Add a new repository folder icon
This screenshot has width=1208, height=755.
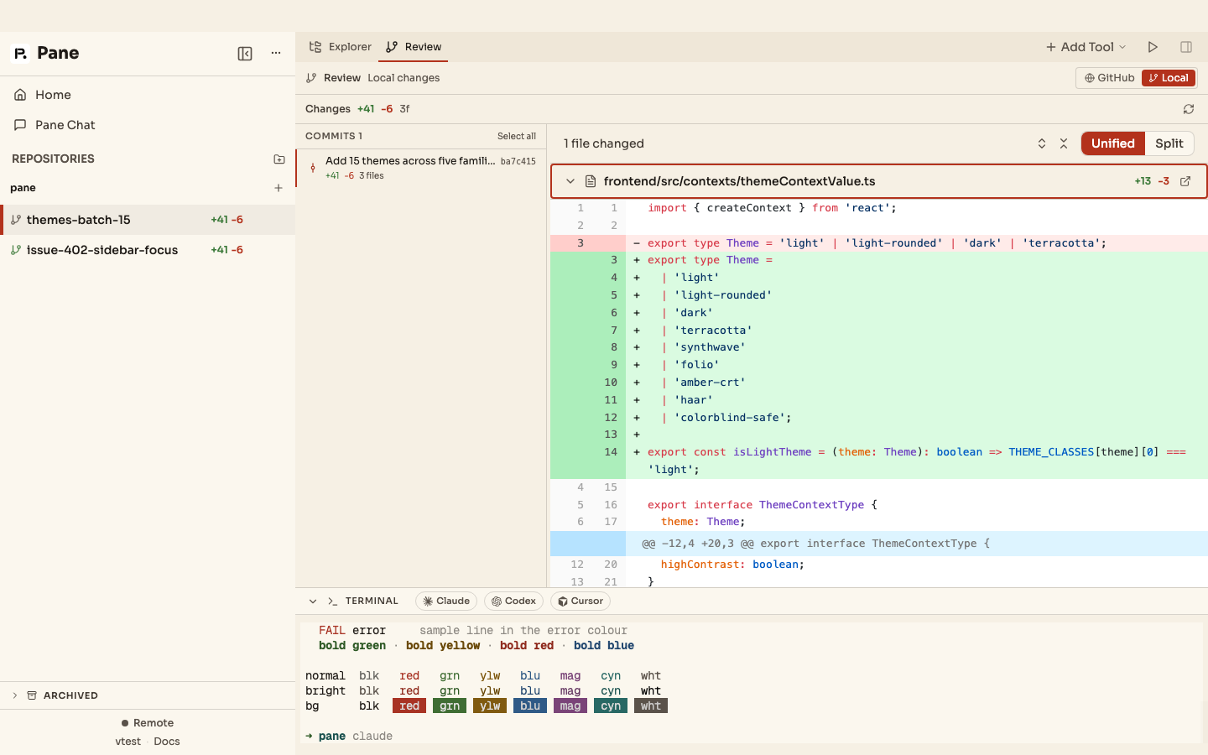pyautogui.click(x=279, y=159)
